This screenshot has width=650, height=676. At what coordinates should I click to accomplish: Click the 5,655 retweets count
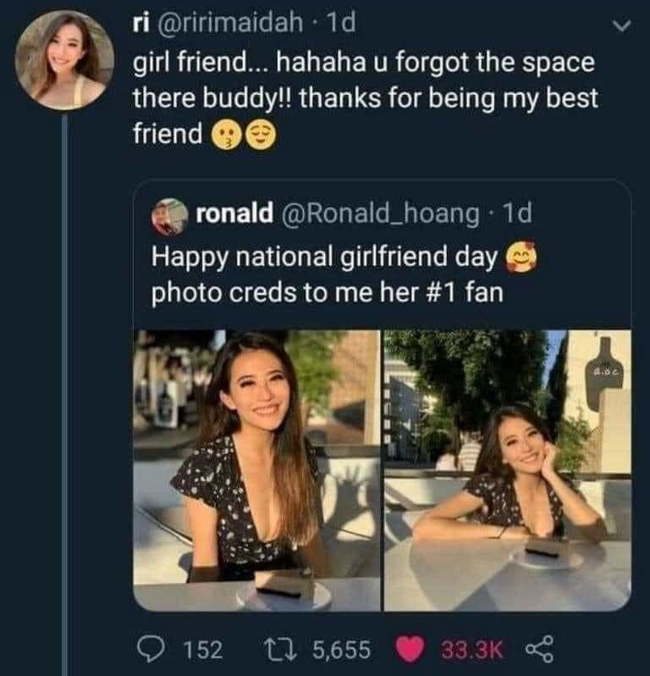(341, 649)
